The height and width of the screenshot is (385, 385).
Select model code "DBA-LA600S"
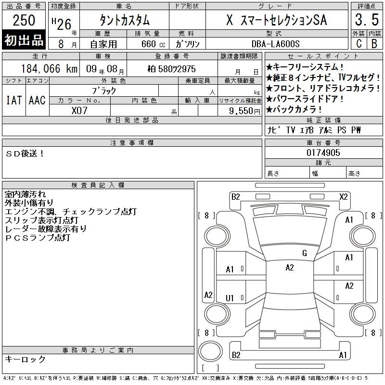click(275, 44)
